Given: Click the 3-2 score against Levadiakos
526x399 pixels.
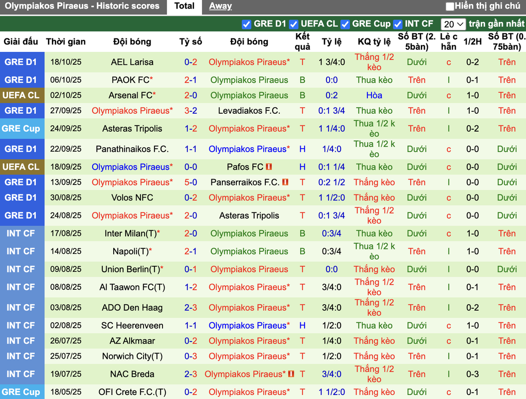Looking at the screenshot, I should (190, 111).
